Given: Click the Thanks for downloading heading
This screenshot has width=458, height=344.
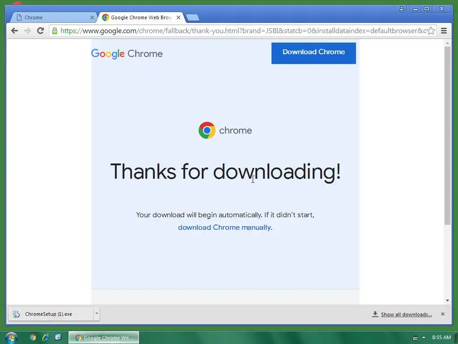Looking at the screenshot, I should [225, 172].
